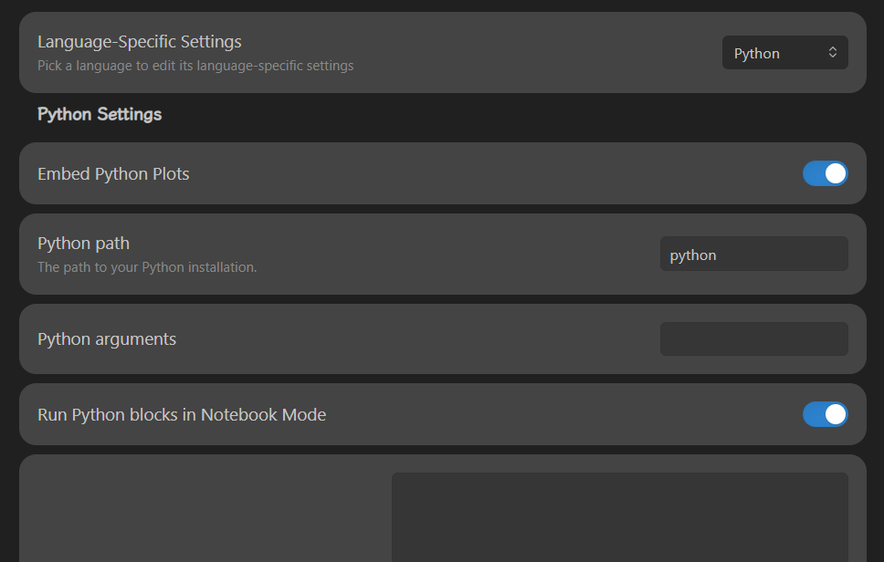Click the Python path input field
Viewport: 884px width, 562px height.
[x=753, y=254]
